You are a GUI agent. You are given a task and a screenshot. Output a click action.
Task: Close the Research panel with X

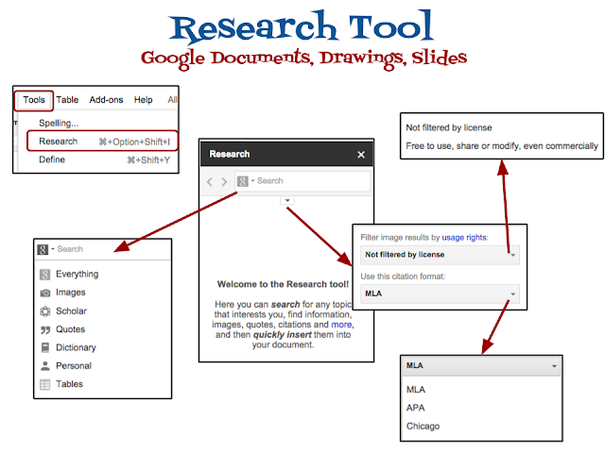point(361,155)
